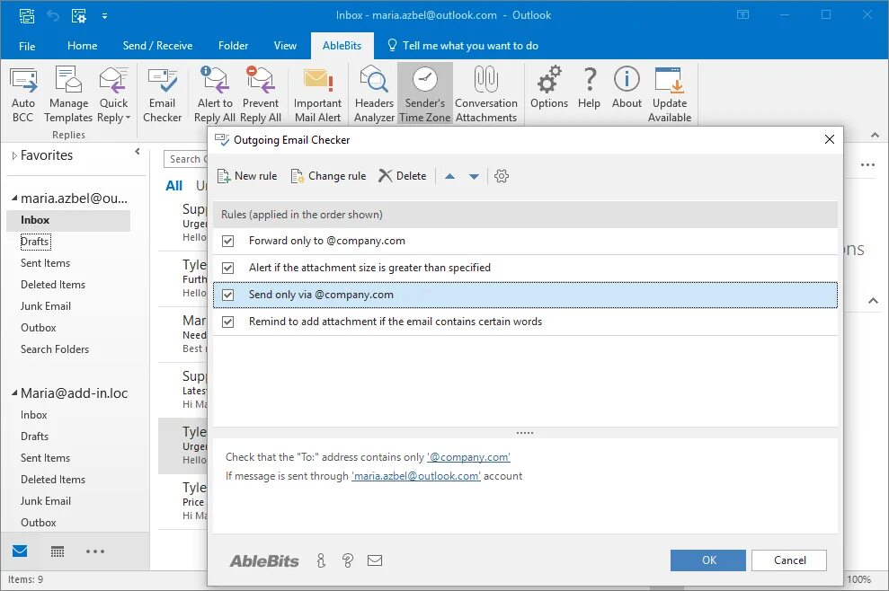
Task: Launch Email Checker from ribbon
Action: (x=162, y=94)
